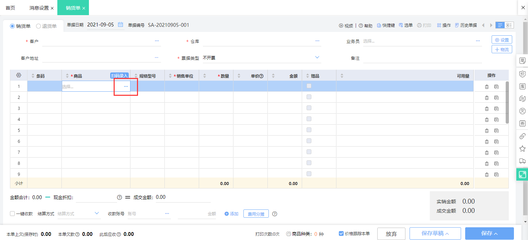Switch to the list layout view icon
The width and height of the screenshot is (528, 240).
[500, 25]
